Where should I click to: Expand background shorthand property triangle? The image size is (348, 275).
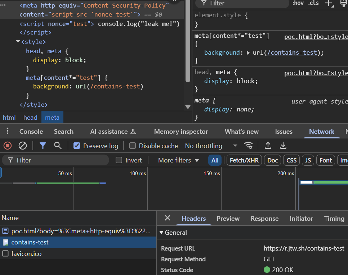(x=248, y=53)
